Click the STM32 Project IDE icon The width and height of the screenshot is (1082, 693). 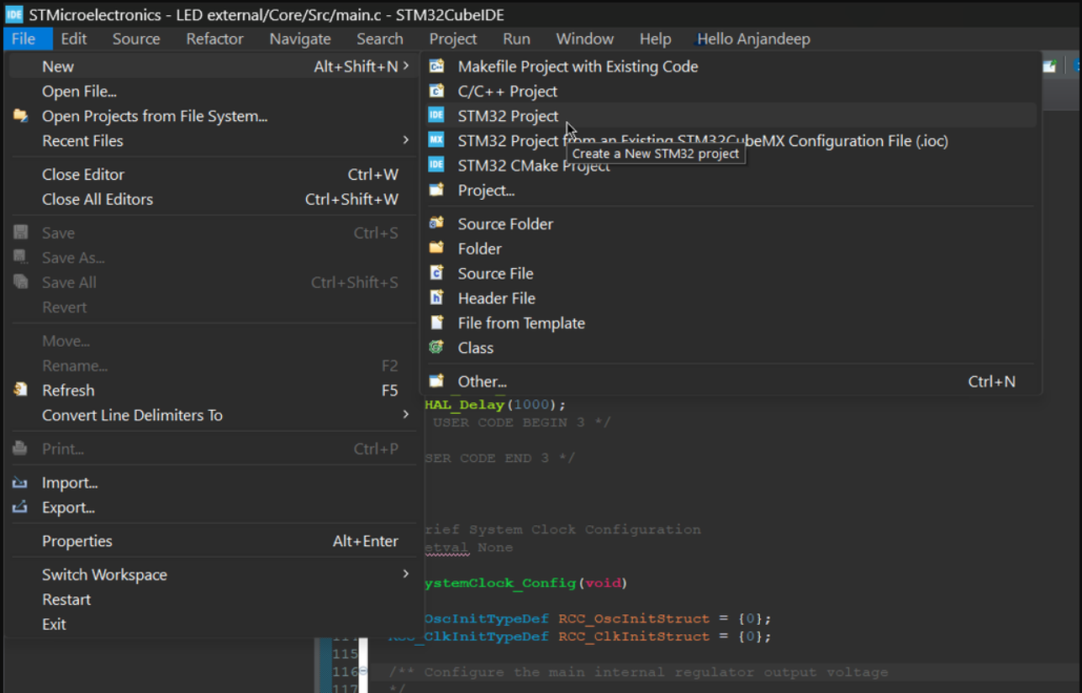point(436,116)
